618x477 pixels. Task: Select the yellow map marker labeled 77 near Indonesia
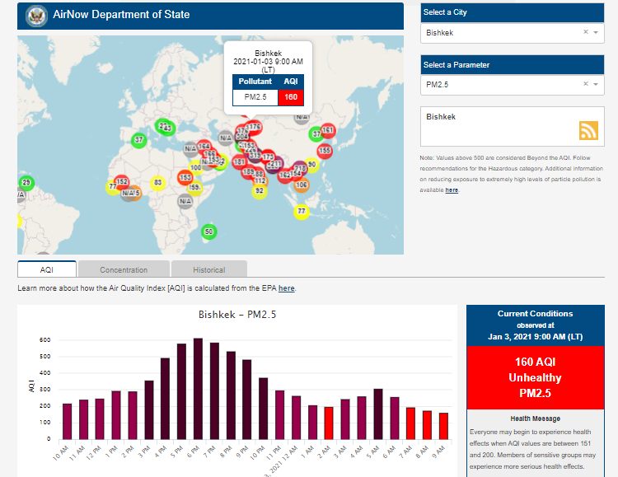click(302, 212)
